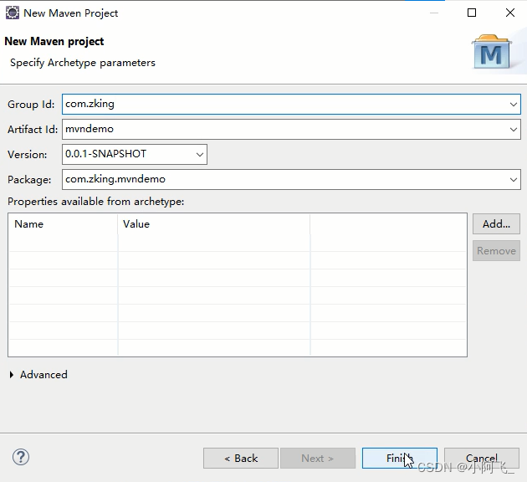Cancel the New Maven Project dialog
This screenshot has width=527, height=482.
[482, 458]
